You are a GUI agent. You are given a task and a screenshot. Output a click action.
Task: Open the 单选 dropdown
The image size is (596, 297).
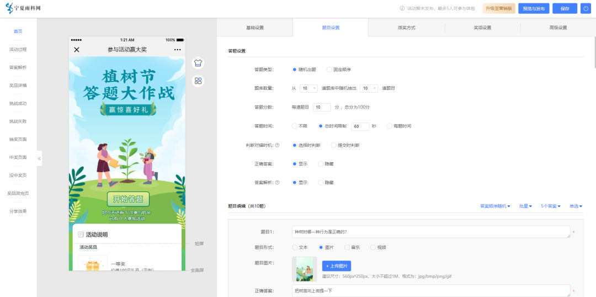[x=576, y=206]
